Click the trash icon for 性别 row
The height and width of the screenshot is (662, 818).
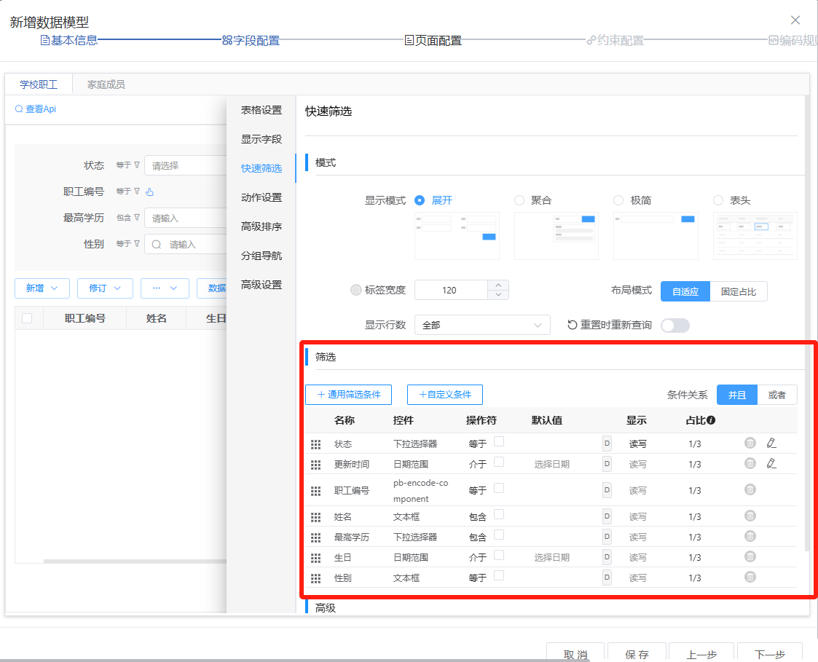point(750,577)
